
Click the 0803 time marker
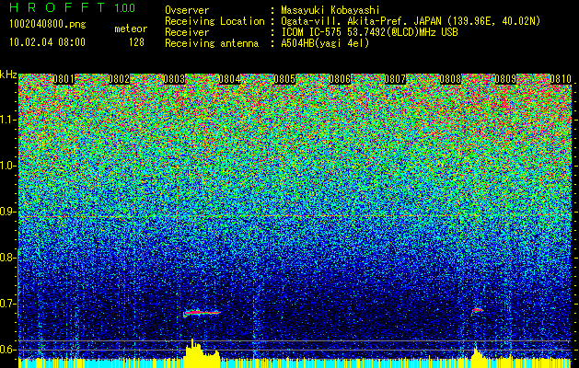(174, 79)
